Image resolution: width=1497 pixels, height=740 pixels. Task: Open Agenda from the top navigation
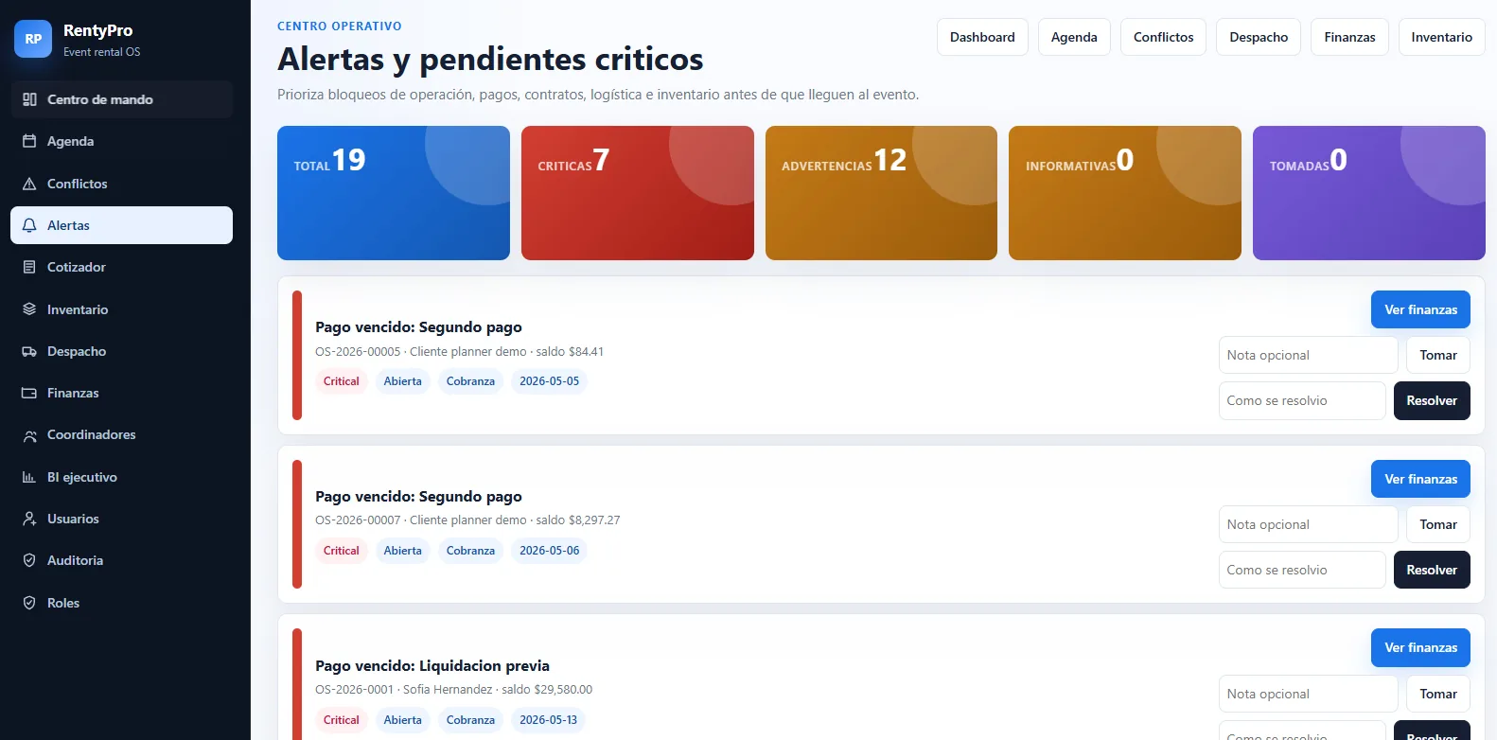click(1074, 37)
